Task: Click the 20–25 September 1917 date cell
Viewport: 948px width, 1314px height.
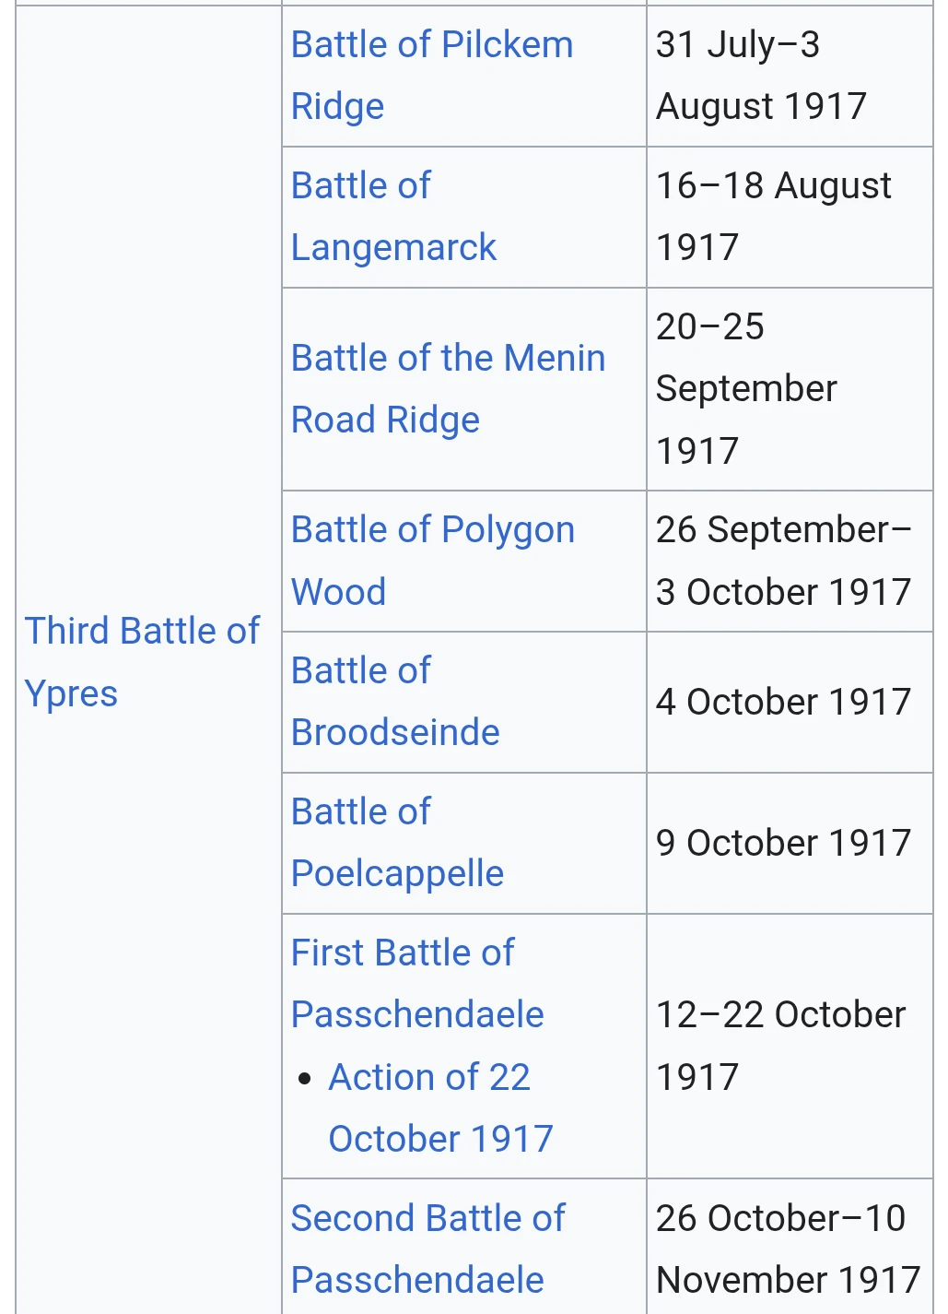Action: tap(790, 389)
